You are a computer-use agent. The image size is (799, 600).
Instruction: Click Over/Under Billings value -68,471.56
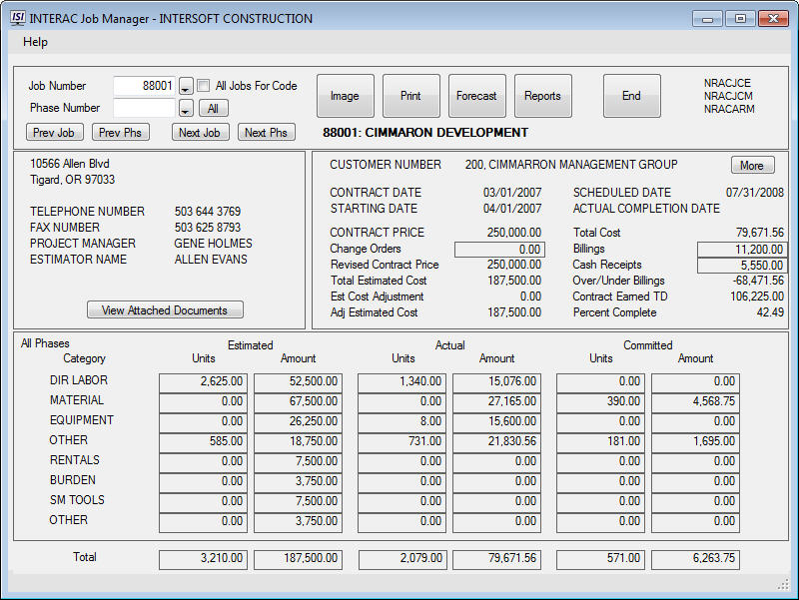[x=758, y=281]
